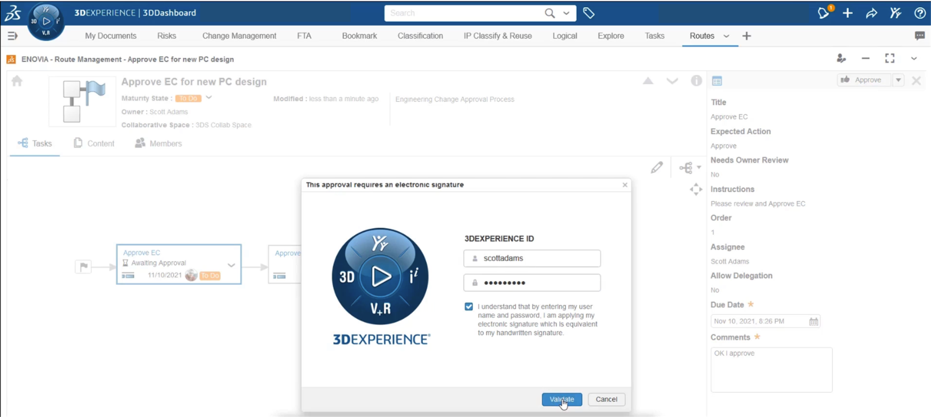
Task: Open the help question mark icon
Action: coord(920,13)
